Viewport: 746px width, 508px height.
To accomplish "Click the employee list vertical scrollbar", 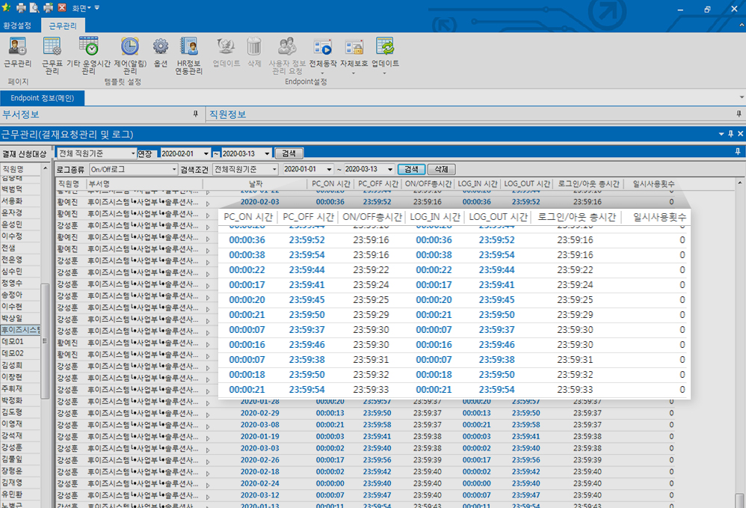I will click(45, 341).
